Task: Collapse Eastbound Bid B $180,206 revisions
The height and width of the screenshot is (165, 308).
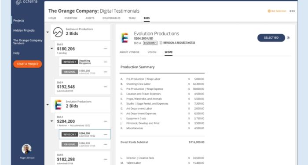Action: click(x=51, y=48)
